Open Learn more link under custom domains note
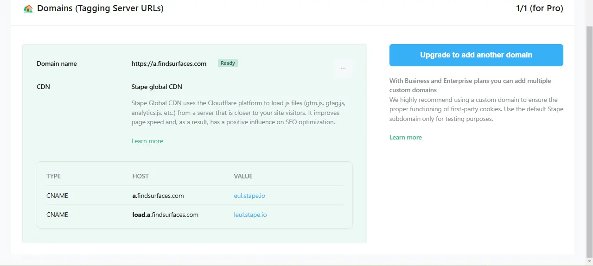593x266 pixels. click(406, 137)
